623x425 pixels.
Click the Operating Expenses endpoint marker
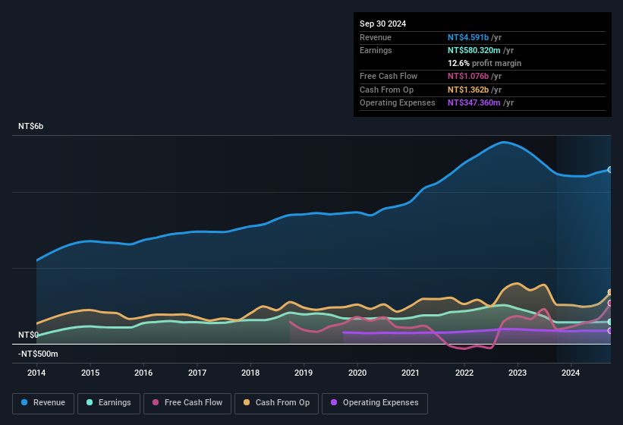coord(610,331)
